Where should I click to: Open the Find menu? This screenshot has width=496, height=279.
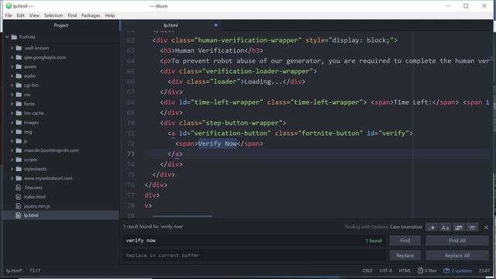pyautogui.click(x=72, y=15)
